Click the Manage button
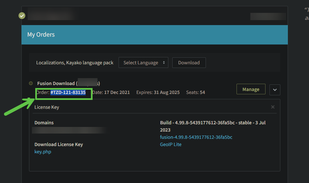Viewport: 309px width, 183px height. (251, 89)
